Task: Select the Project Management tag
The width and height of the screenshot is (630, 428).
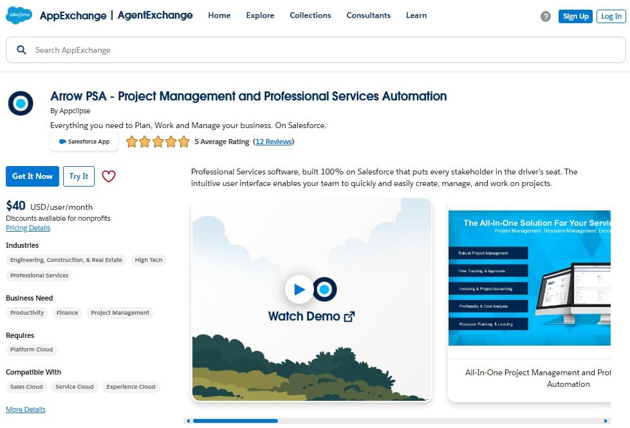Action: [x=120, y=313]
